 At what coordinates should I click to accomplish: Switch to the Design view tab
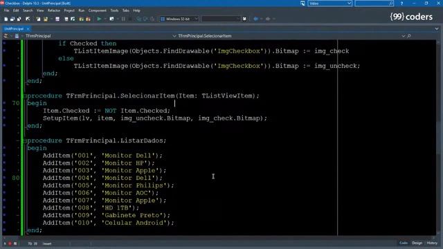coord(417,243)
